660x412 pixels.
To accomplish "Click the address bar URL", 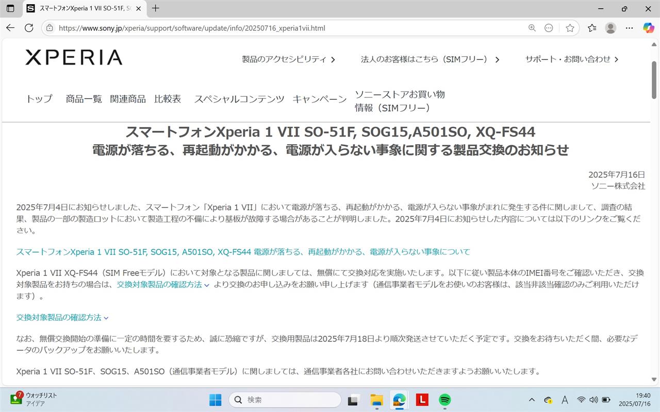I will pyautogui.click(x=192, y=28).
